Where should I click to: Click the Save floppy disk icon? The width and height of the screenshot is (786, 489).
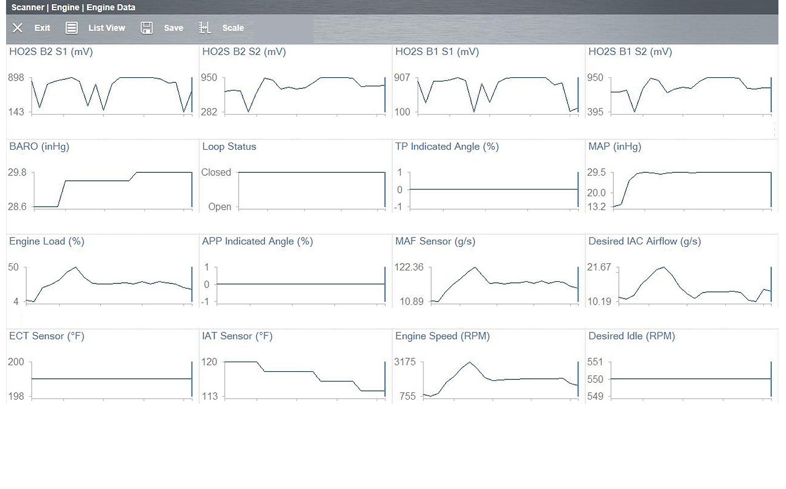pos(146,28)
